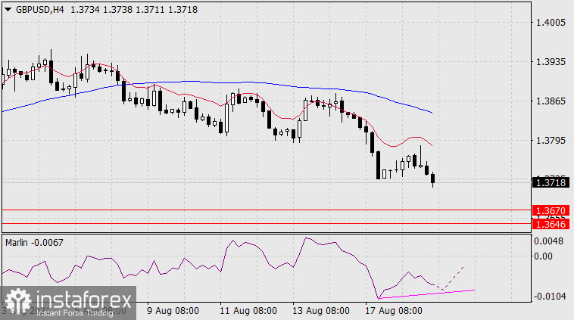Click the 1.3935 price scale value
Image resolution: width=574 pixels, height=320 pixels.
(550, 61)
